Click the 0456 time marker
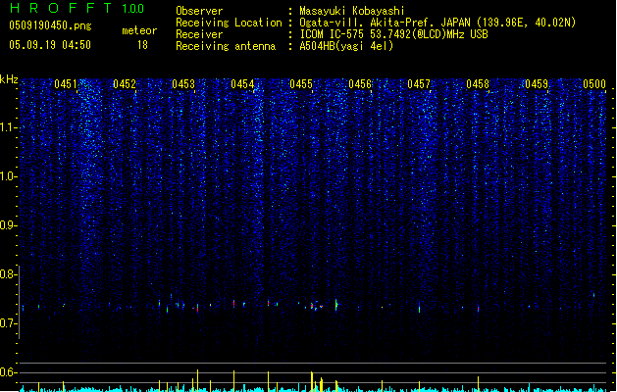The width and height of the screenshot is (617, 392). pos(360,84)
